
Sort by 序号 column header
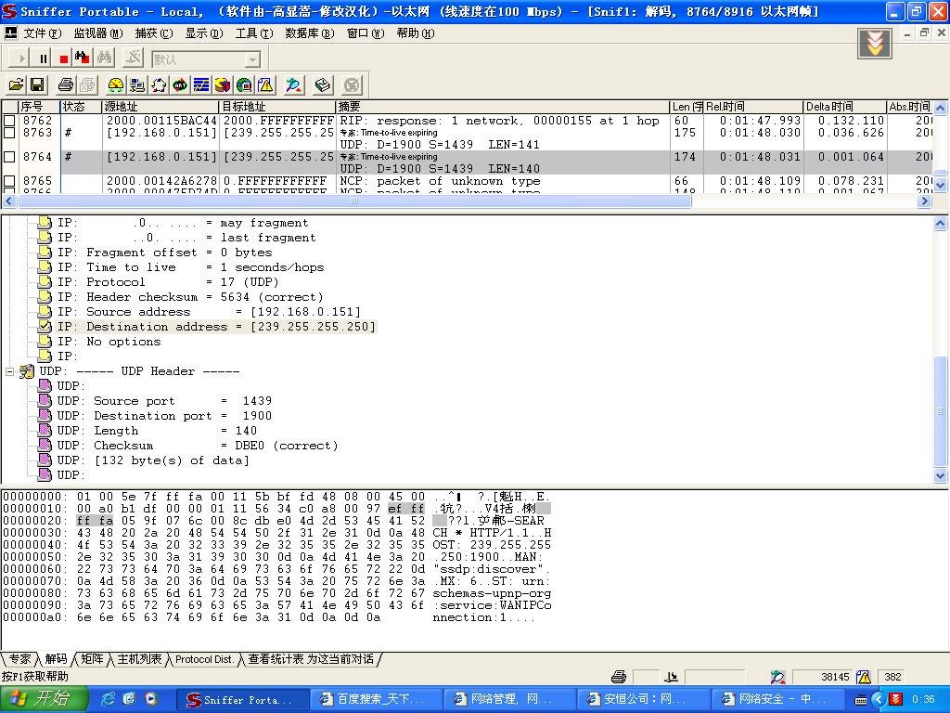39,107
